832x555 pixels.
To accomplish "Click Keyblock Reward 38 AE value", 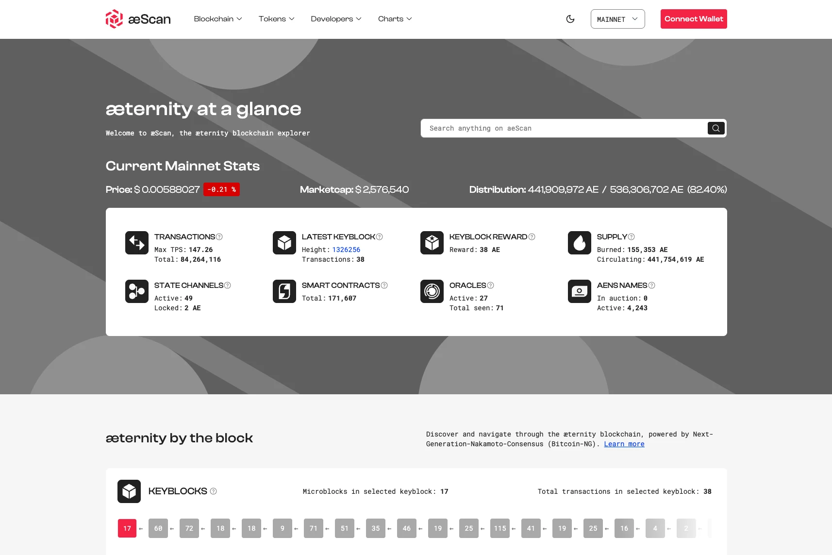I will pos(490,250).
